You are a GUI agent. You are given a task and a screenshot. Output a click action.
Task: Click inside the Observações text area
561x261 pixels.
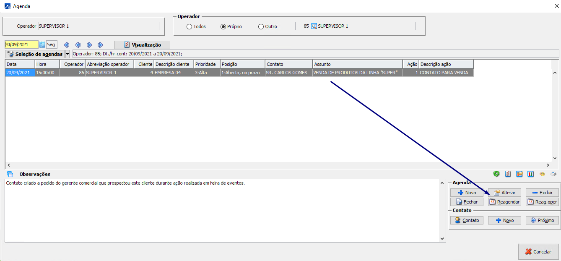coord(222,211)
